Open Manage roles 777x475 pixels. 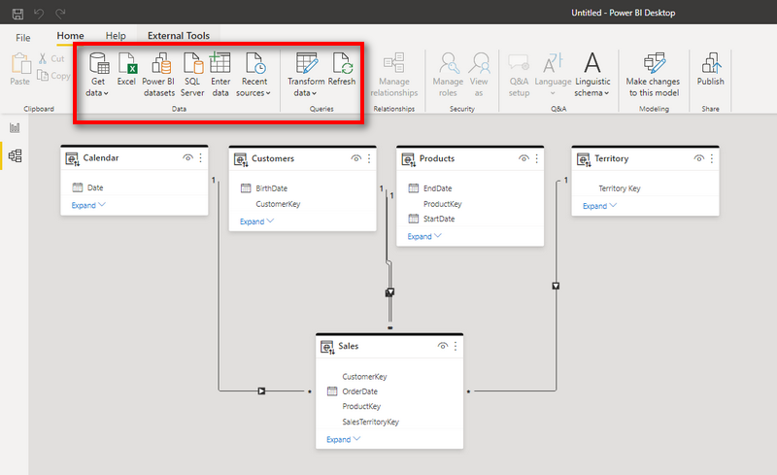pyautogui.click(x=448, y=75)
